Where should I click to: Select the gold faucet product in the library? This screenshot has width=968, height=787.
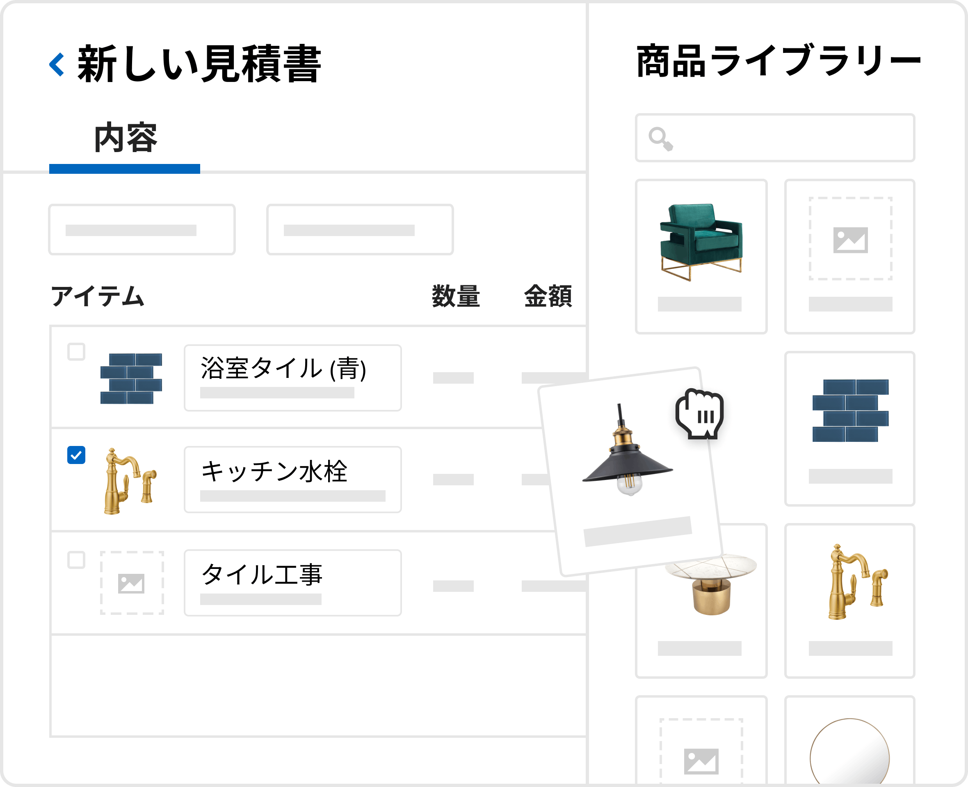pos(849,600)
